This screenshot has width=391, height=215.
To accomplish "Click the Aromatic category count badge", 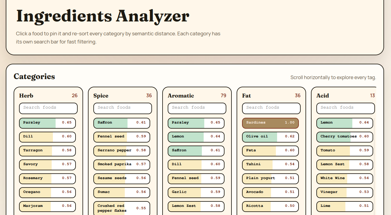I will pos(224,95).
